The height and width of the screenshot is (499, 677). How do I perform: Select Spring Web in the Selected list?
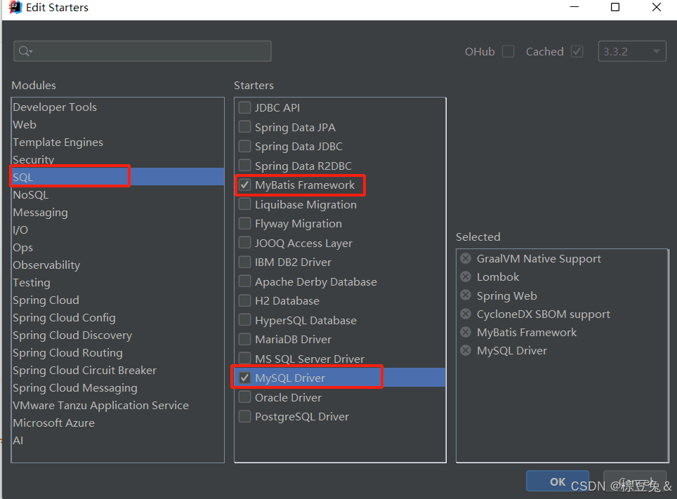[506, 295]
